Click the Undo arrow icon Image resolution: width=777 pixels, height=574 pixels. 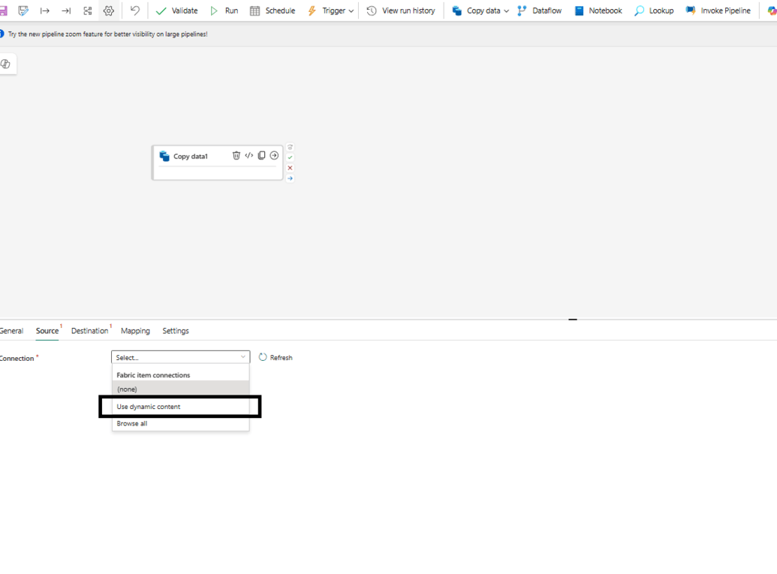click(135, 11)
